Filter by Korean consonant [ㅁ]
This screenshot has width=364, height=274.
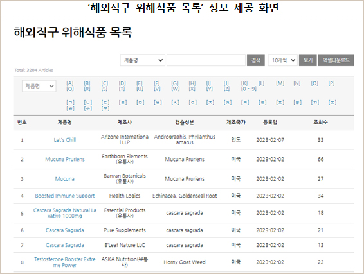tap(140, 103)
